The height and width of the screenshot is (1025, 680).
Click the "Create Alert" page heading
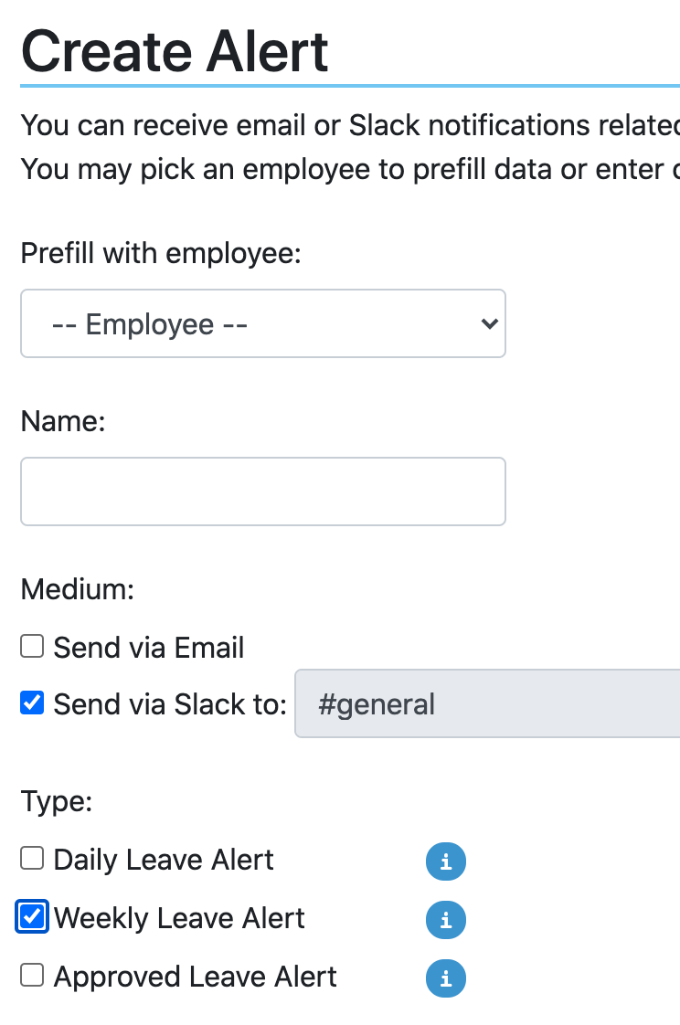pyautogui.click(x=175, y=51)
